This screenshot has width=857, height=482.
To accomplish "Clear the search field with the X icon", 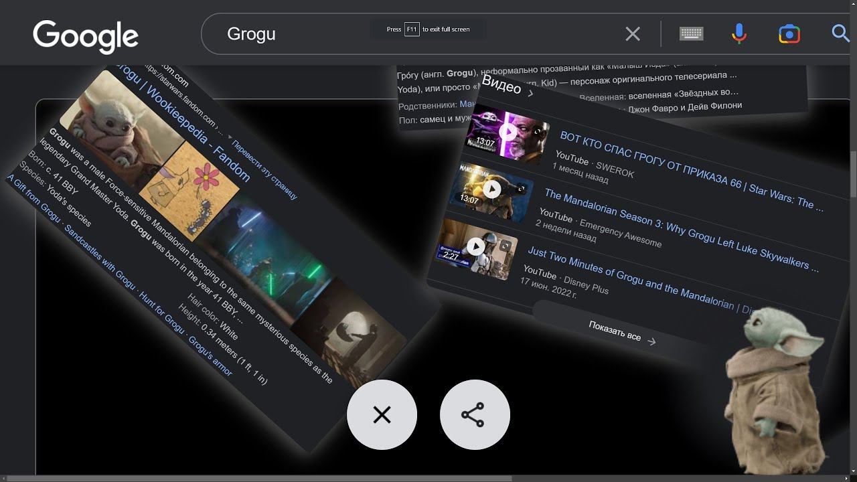I will click(x=633, y=34).
